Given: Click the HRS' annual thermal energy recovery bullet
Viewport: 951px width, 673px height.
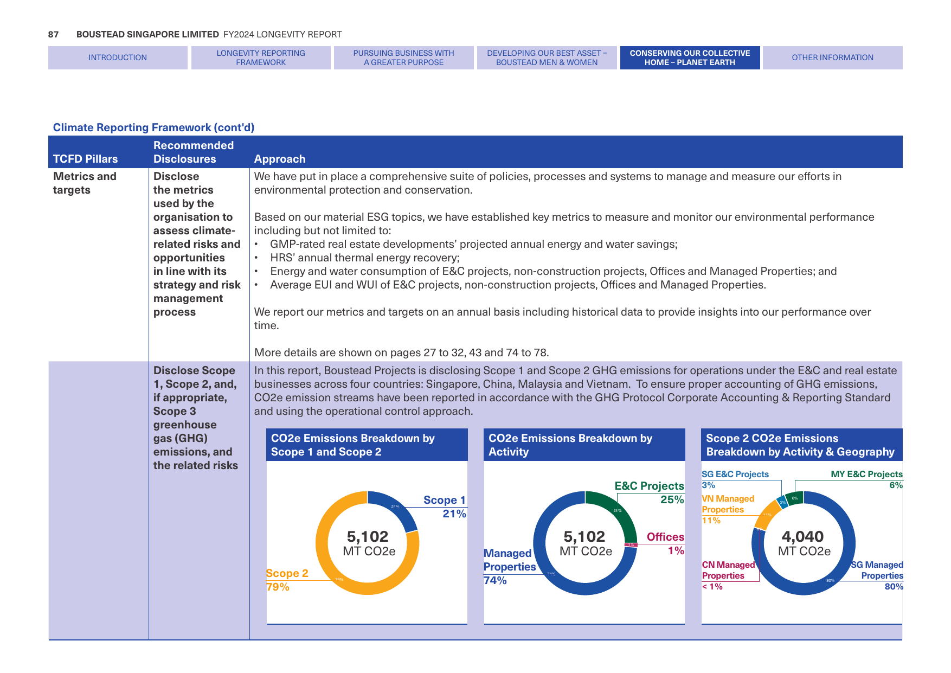Looking at the screenshot, I should coord(364,258).
